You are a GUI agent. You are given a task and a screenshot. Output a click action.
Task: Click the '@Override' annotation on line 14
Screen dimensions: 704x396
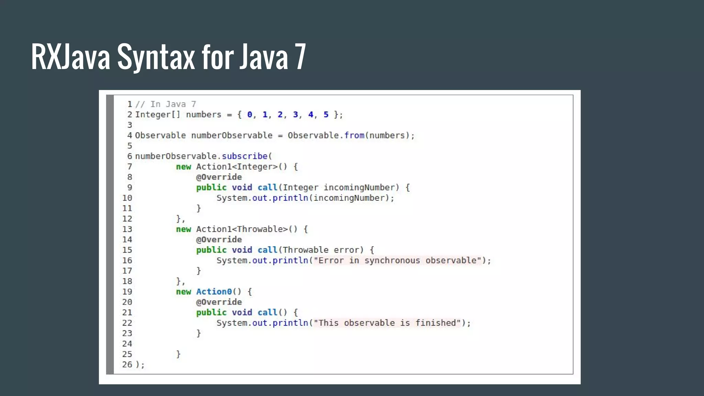[219, 240]
